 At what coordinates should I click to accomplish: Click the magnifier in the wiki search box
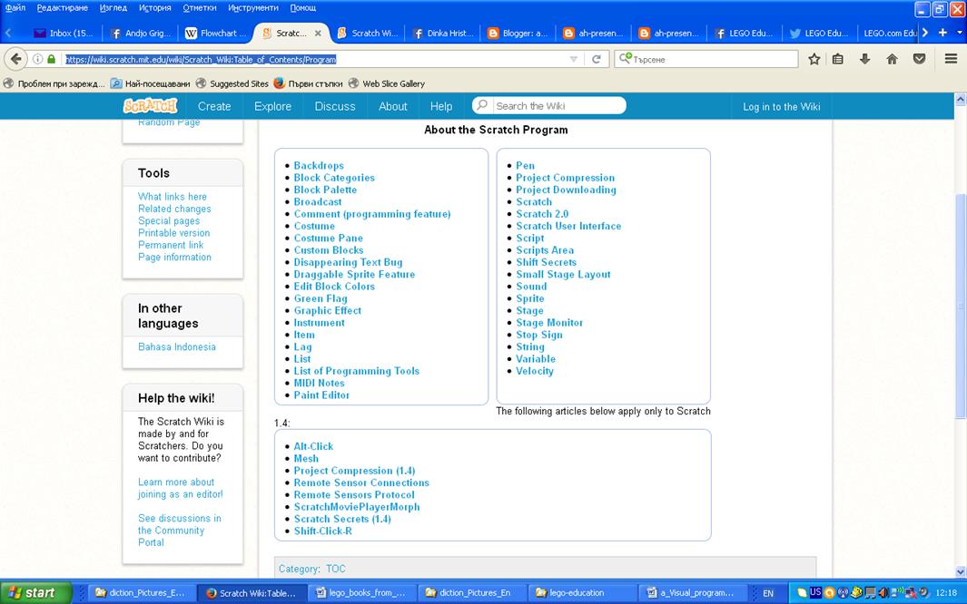point(480,105)
